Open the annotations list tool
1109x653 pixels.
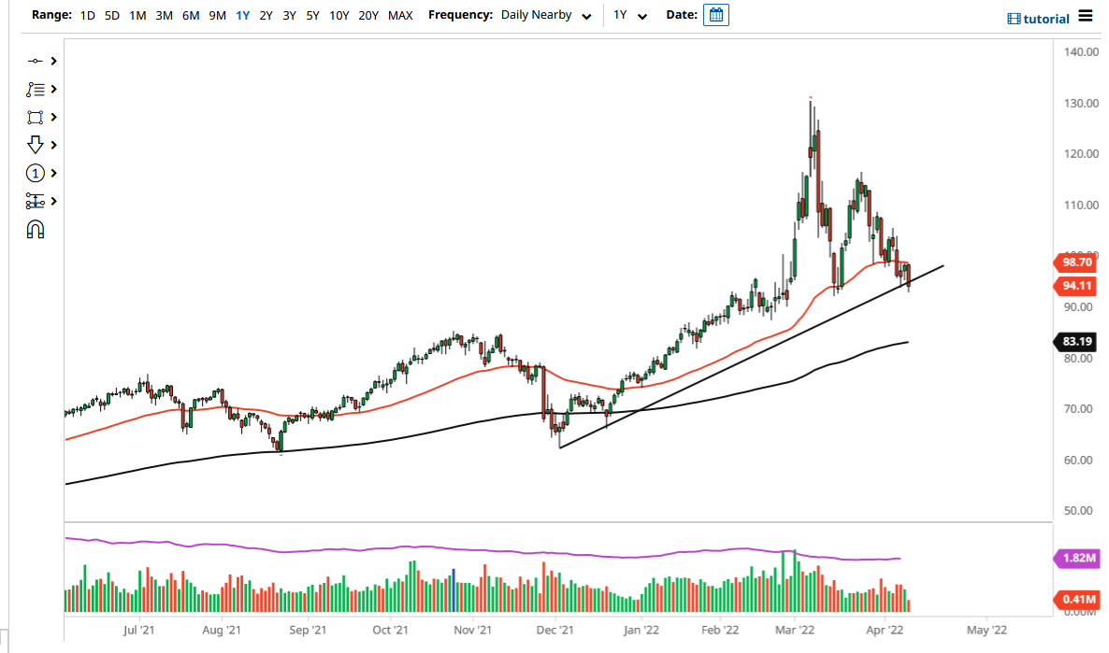[x=36, y=89]
